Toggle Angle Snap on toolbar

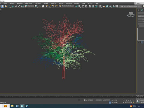coord(50,6)
